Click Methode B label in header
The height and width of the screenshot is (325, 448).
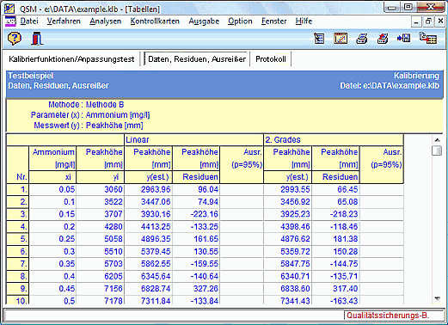(105, 105)
